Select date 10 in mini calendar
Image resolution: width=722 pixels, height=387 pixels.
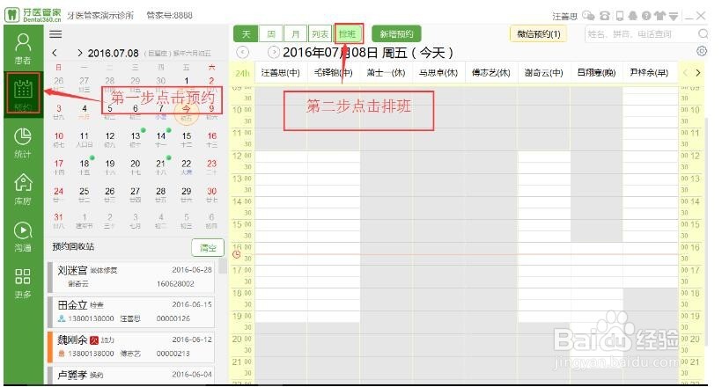pyautogui.click(x=59, y=139)
